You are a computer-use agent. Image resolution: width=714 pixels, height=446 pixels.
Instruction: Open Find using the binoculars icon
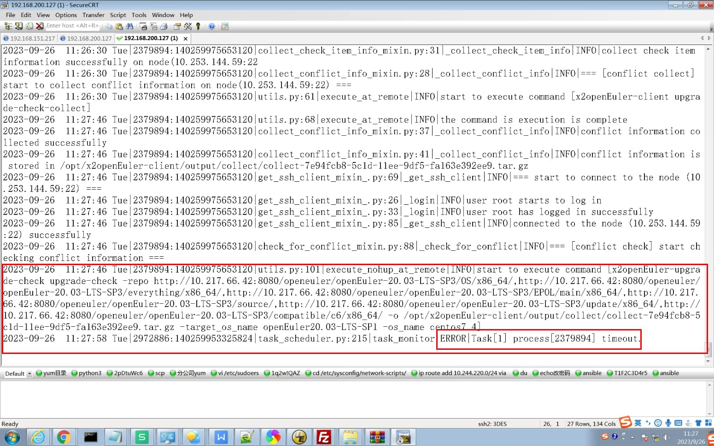click(129, 26)
